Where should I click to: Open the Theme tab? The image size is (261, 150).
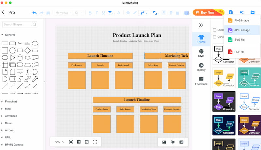[x=201, y=39]
